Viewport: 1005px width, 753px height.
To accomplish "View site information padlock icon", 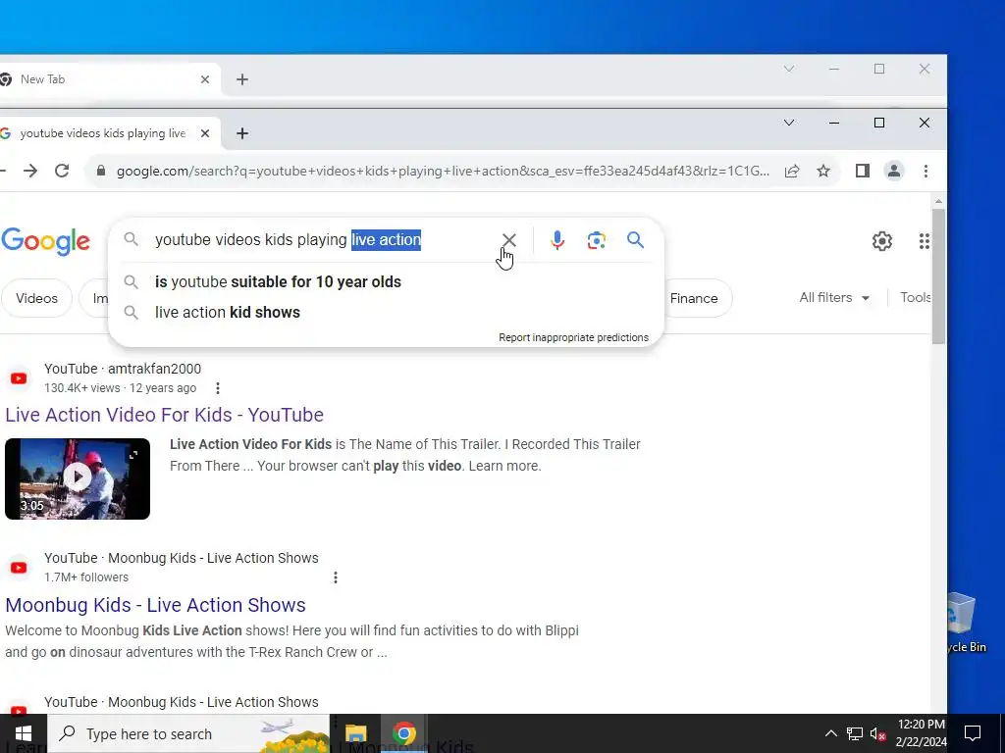I will click(101, 171).
